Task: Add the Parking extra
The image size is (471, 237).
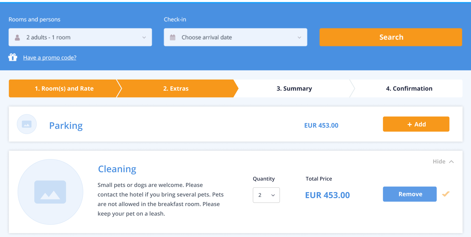Action: click(416, 124)
